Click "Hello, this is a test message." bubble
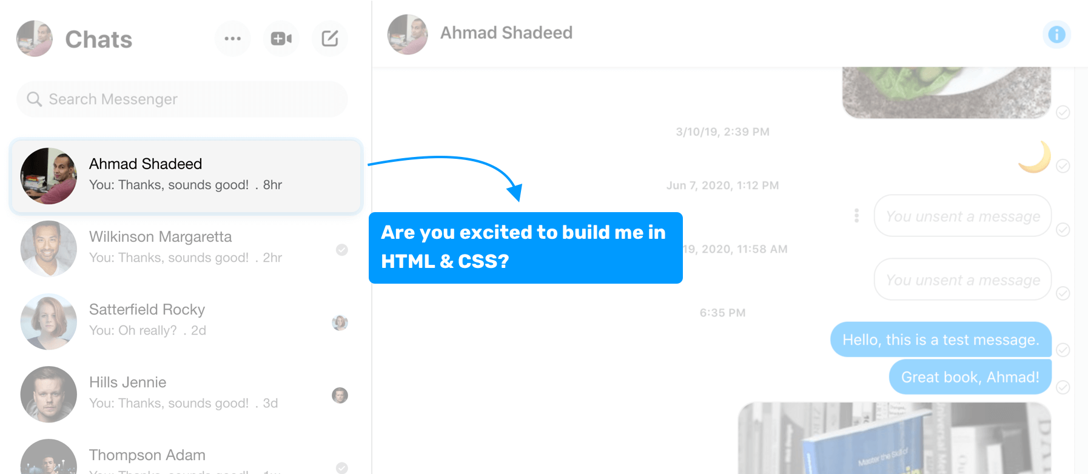 pyautogui.click(x=940, y=339)
